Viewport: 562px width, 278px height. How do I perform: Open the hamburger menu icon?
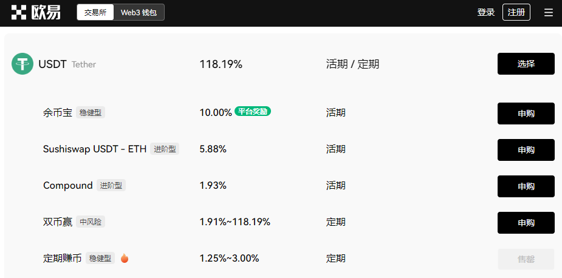pyautogui.click(x=549, y=12)
